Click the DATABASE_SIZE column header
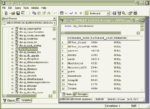150x109 pixels. [102, 38]
